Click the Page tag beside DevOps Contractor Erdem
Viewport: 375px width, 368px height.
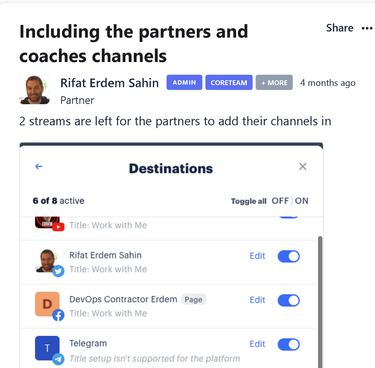(194, 299)
